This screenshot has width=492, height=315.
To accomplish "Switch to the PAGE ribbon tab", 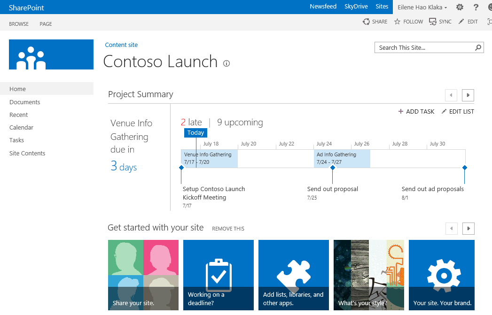I will (x=46, y=23).
